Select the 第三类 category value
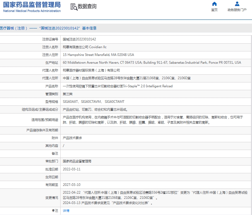This screenshot has height=215, width=252. coord(67,94)
